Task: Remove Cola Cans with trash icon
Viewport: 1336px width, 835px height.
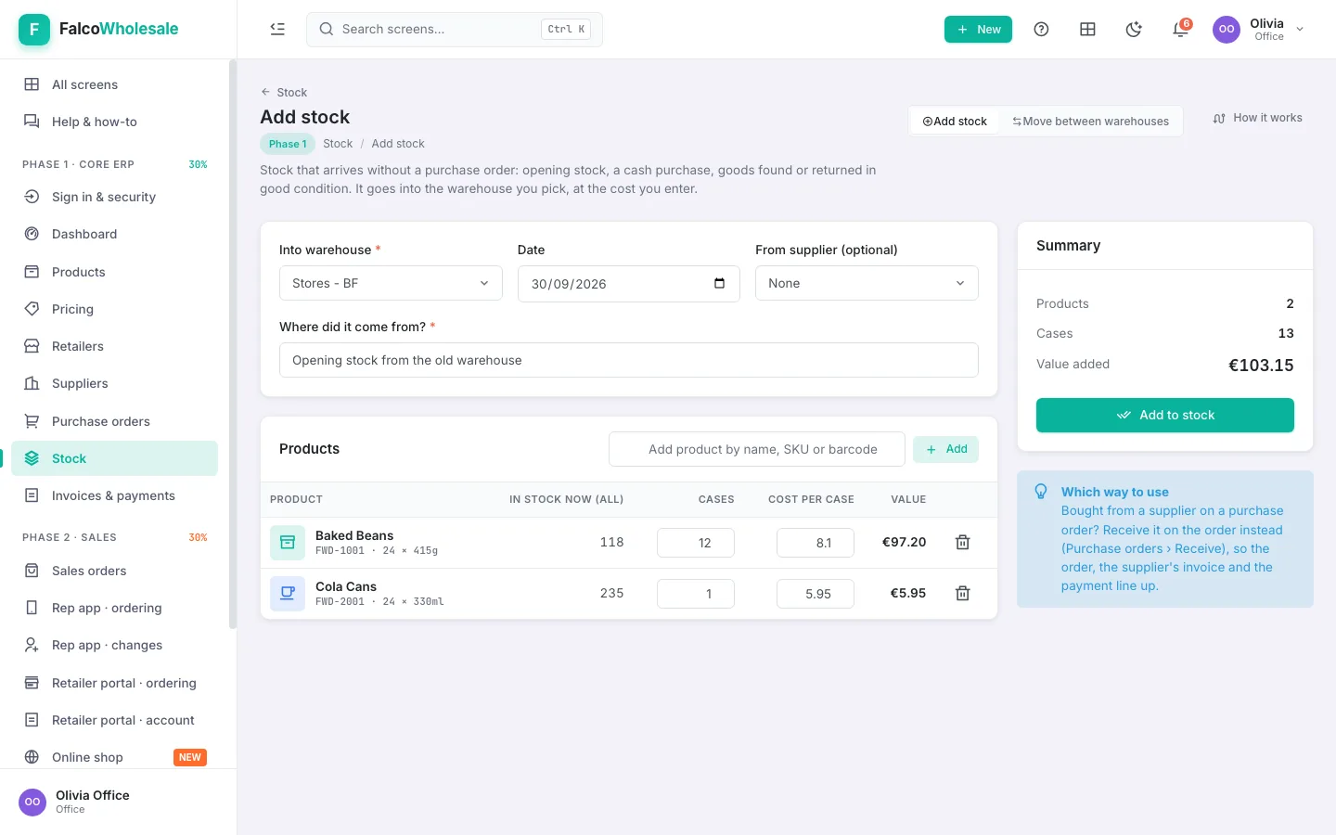Action: click(963, 594)
